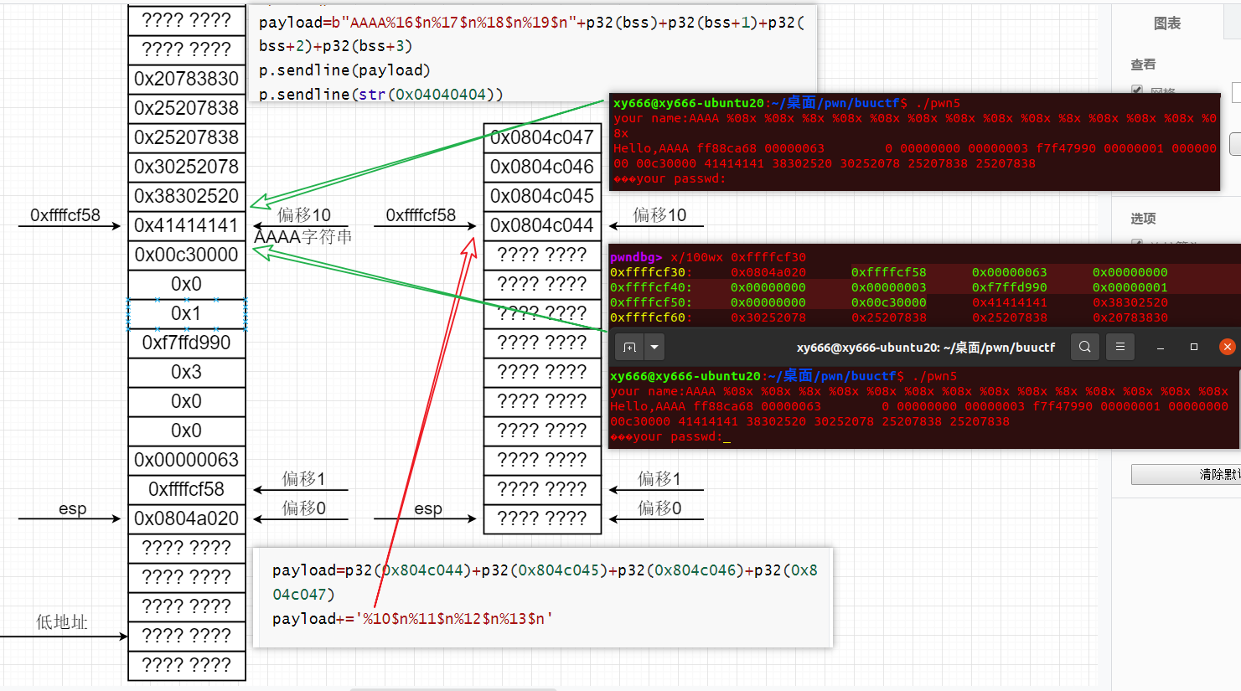Click the 选项 section heading
Screen dimensions: 1241x691
click(1143, 219)
